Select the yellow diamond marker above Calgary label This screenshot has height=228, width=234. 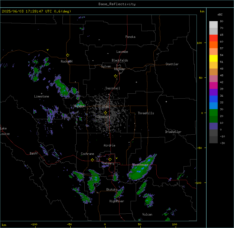coord(110,159)
